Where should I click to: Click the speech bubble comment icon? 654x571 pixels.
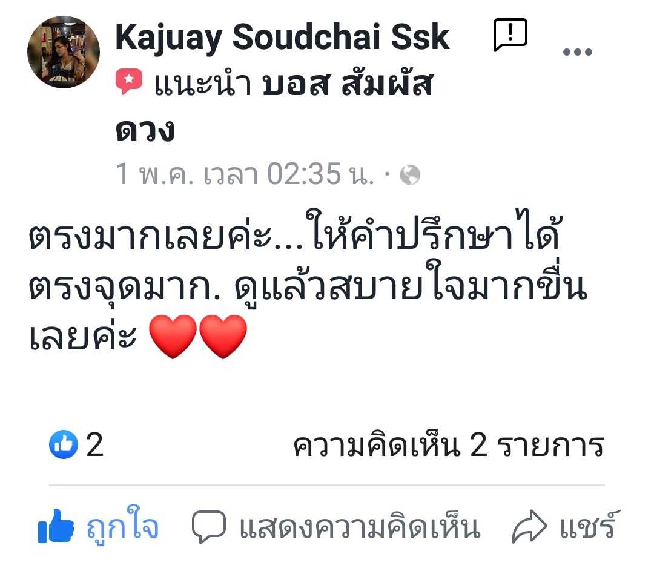tap(208, 526)
